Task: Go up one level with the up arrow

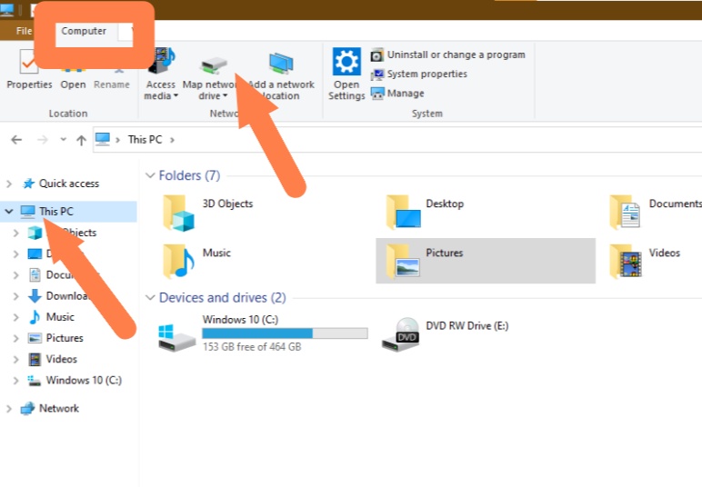Action: (x=81, y=141)
